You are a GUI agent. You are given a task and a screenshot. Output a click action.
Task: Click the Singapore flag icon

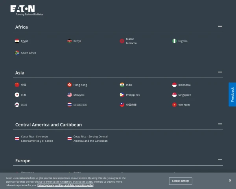coord(174,95)
